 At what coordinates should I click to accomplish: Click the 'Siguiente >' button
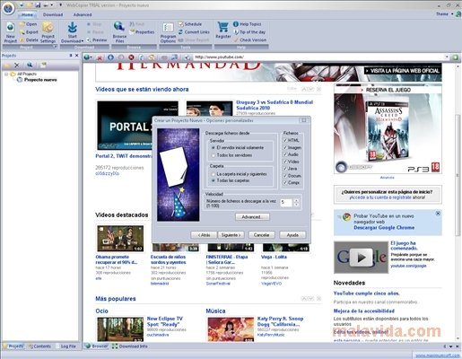click(231, 235)
